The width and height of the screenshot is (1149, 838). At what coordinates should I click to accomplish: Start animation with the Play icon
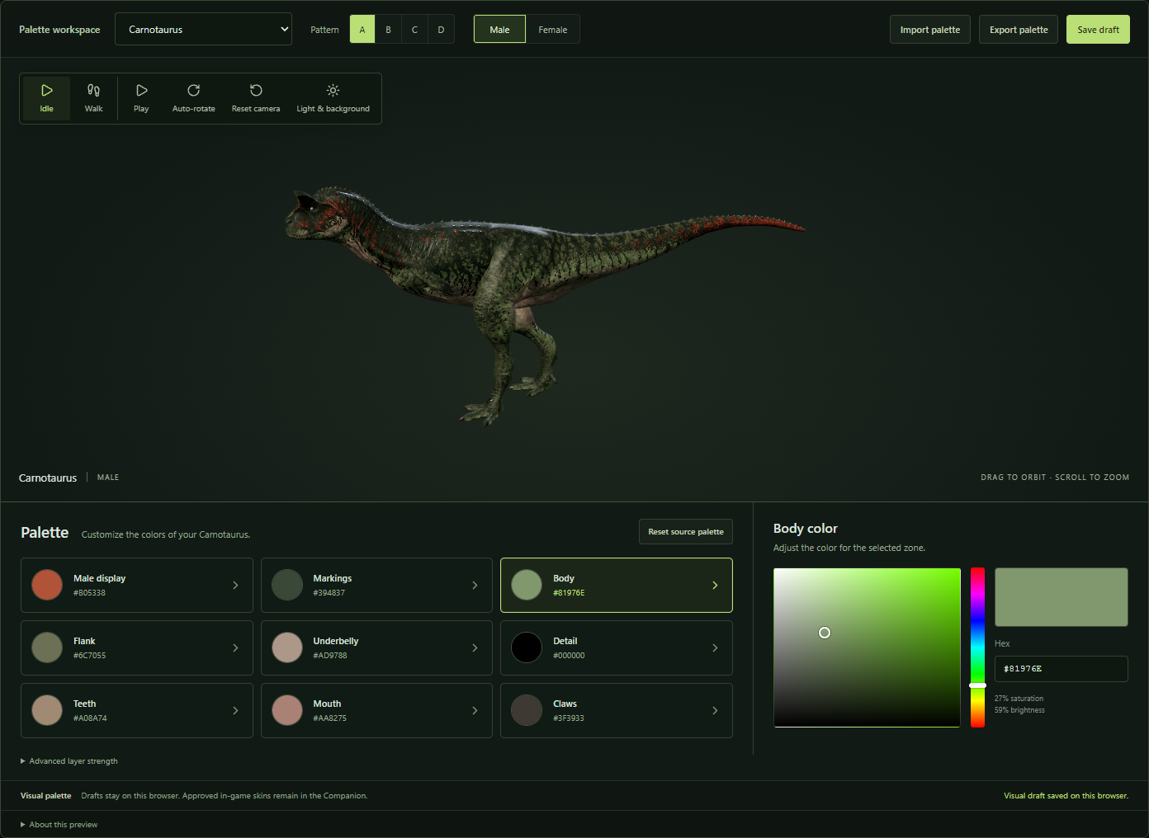click(141, 90)
